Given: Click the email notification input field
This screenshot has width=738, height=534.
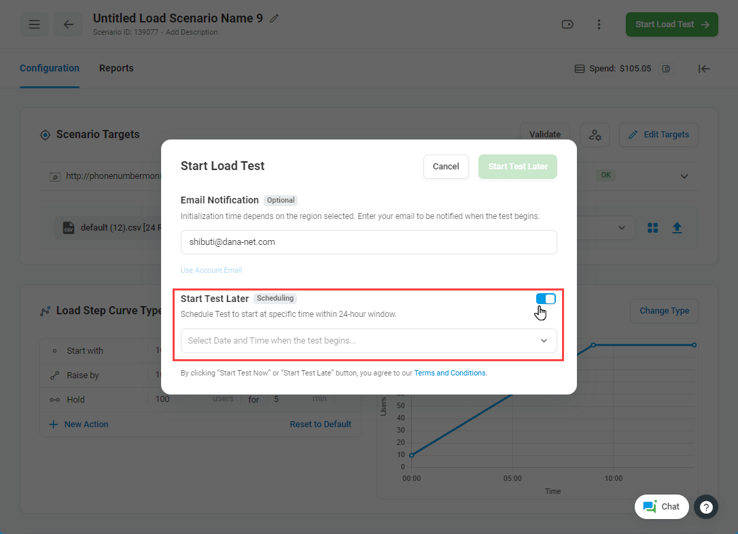Looking at the screenshot, I should click(368, 242).
